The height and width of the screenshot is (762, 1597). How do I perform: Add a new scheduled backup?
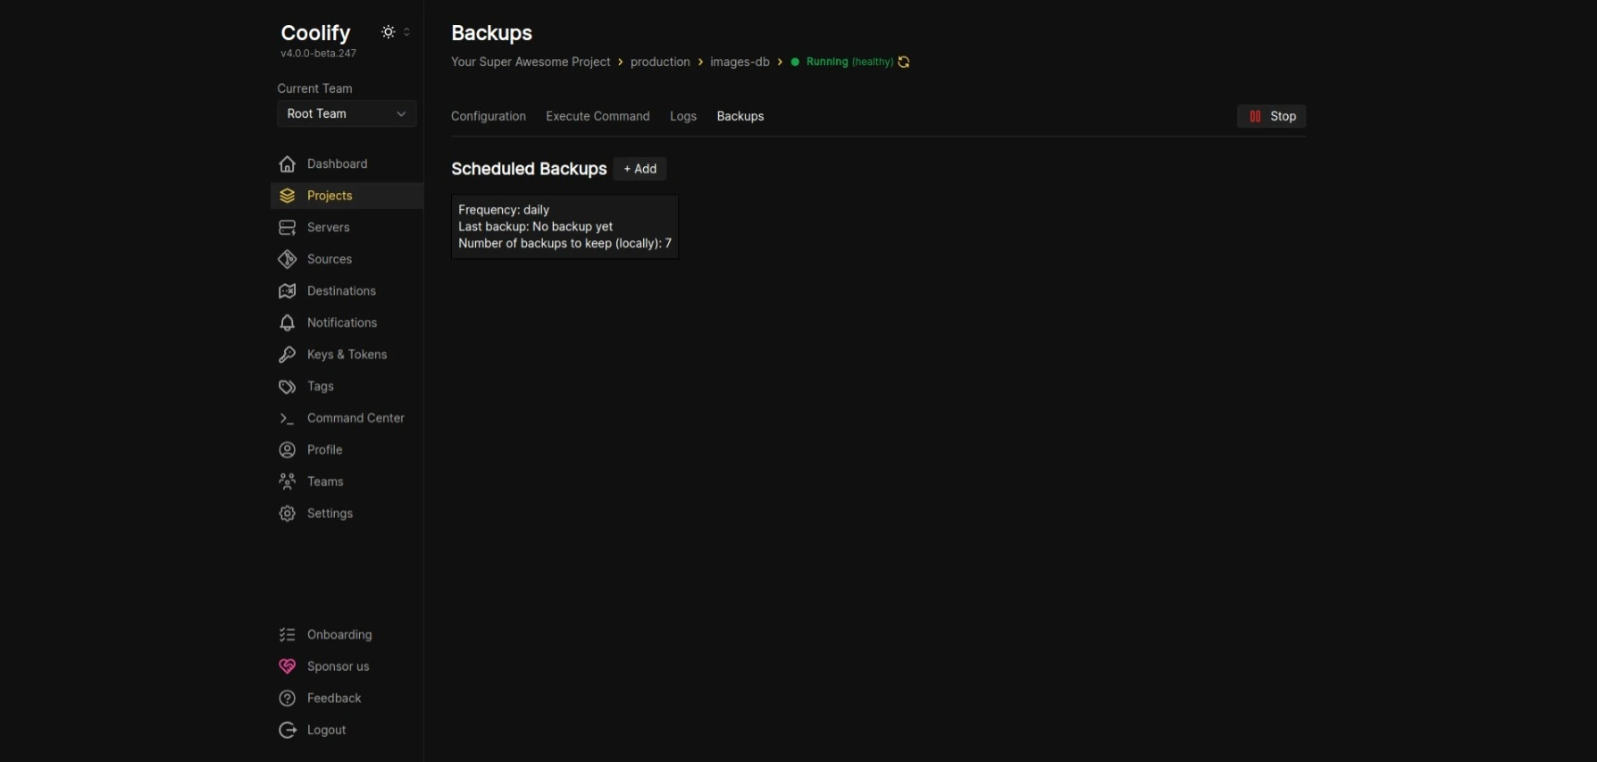tap(640, 169)
